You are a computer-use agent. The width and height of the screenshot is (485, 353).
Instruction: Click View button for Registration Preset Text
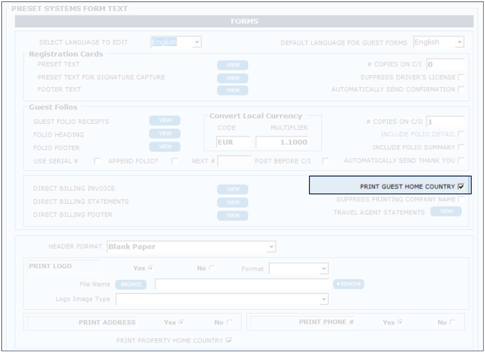232,65
